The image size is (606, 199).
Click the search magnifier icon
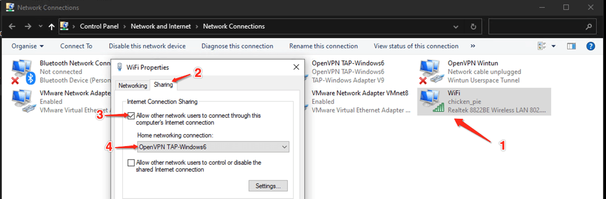point(589,27)
